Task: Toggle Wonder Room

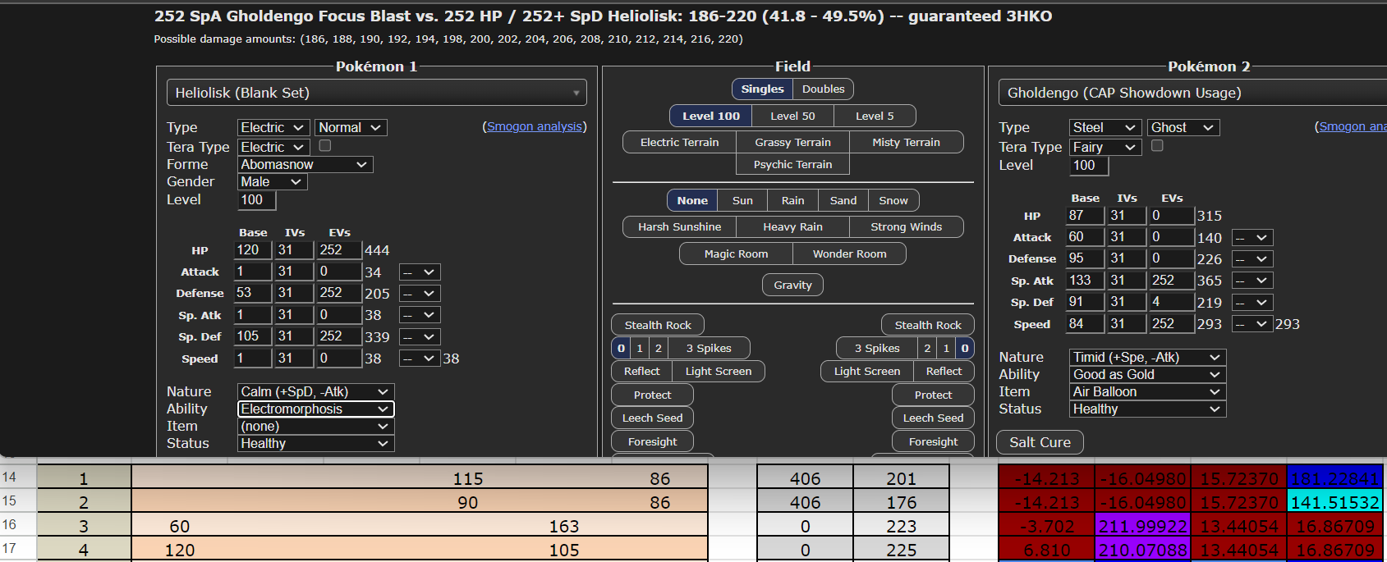Action: pos(850,254)
